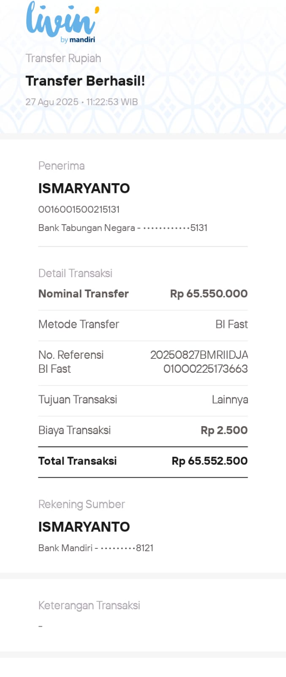Tap the recipient name under Penerima
286x677 pixels.
pyautogui.click(x=84, y=188)
